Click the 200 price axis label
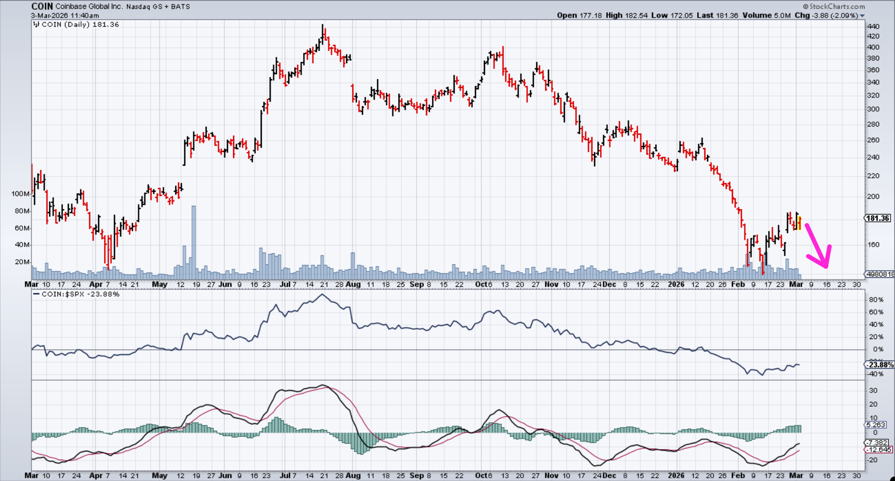 874,196
